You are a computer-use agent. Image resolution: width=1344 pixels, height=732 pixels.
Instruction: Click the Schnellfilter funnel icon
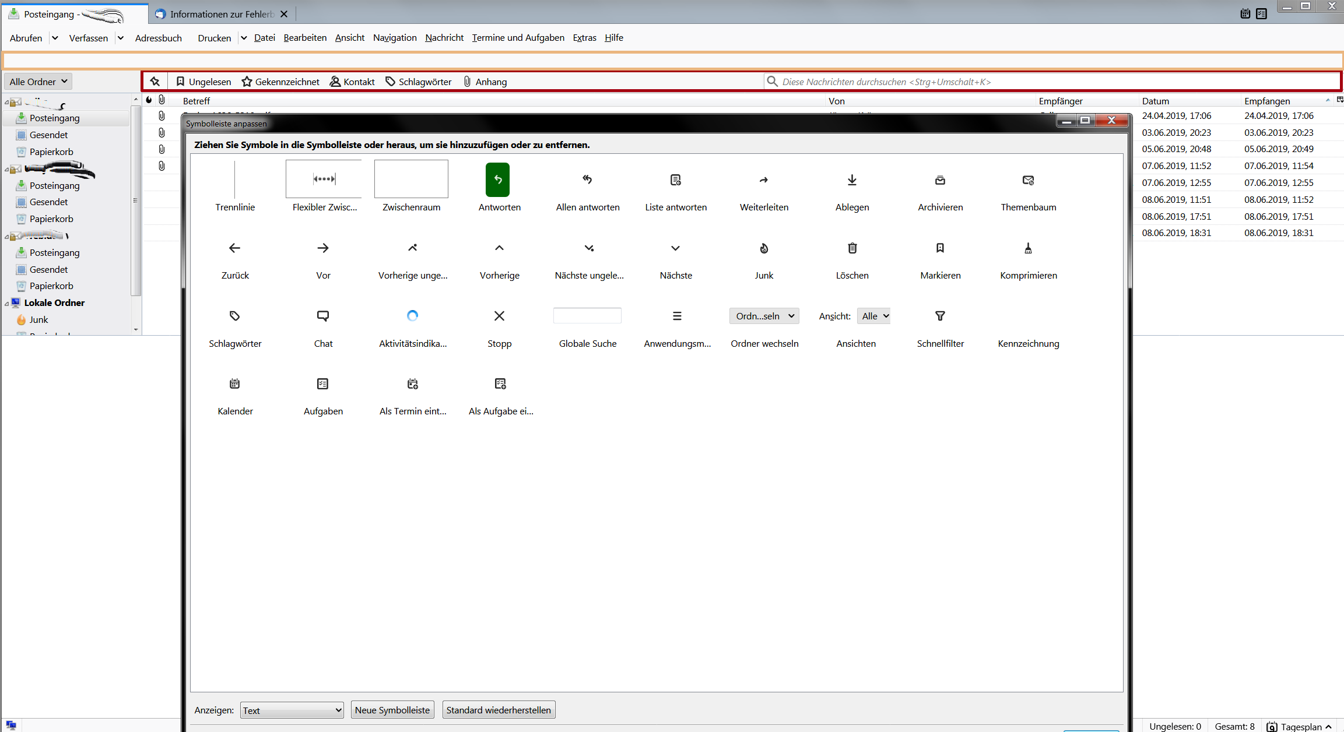click(939, 316)
